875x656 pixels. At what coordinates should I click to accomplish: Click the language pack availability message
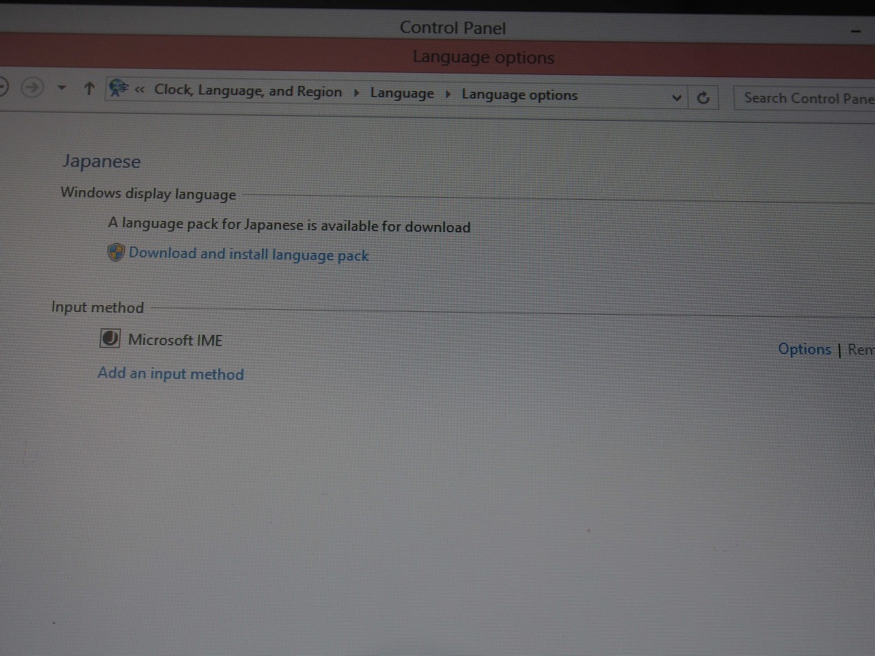click(x=289, y=225)
